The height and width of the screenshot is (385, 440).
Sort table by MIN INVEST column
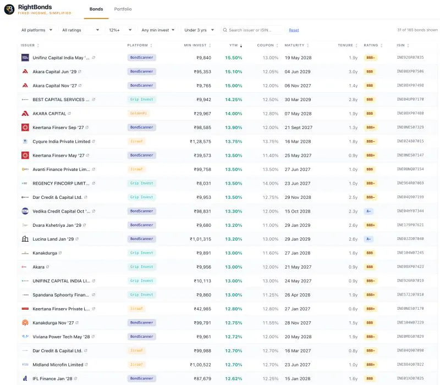point(197,46)
